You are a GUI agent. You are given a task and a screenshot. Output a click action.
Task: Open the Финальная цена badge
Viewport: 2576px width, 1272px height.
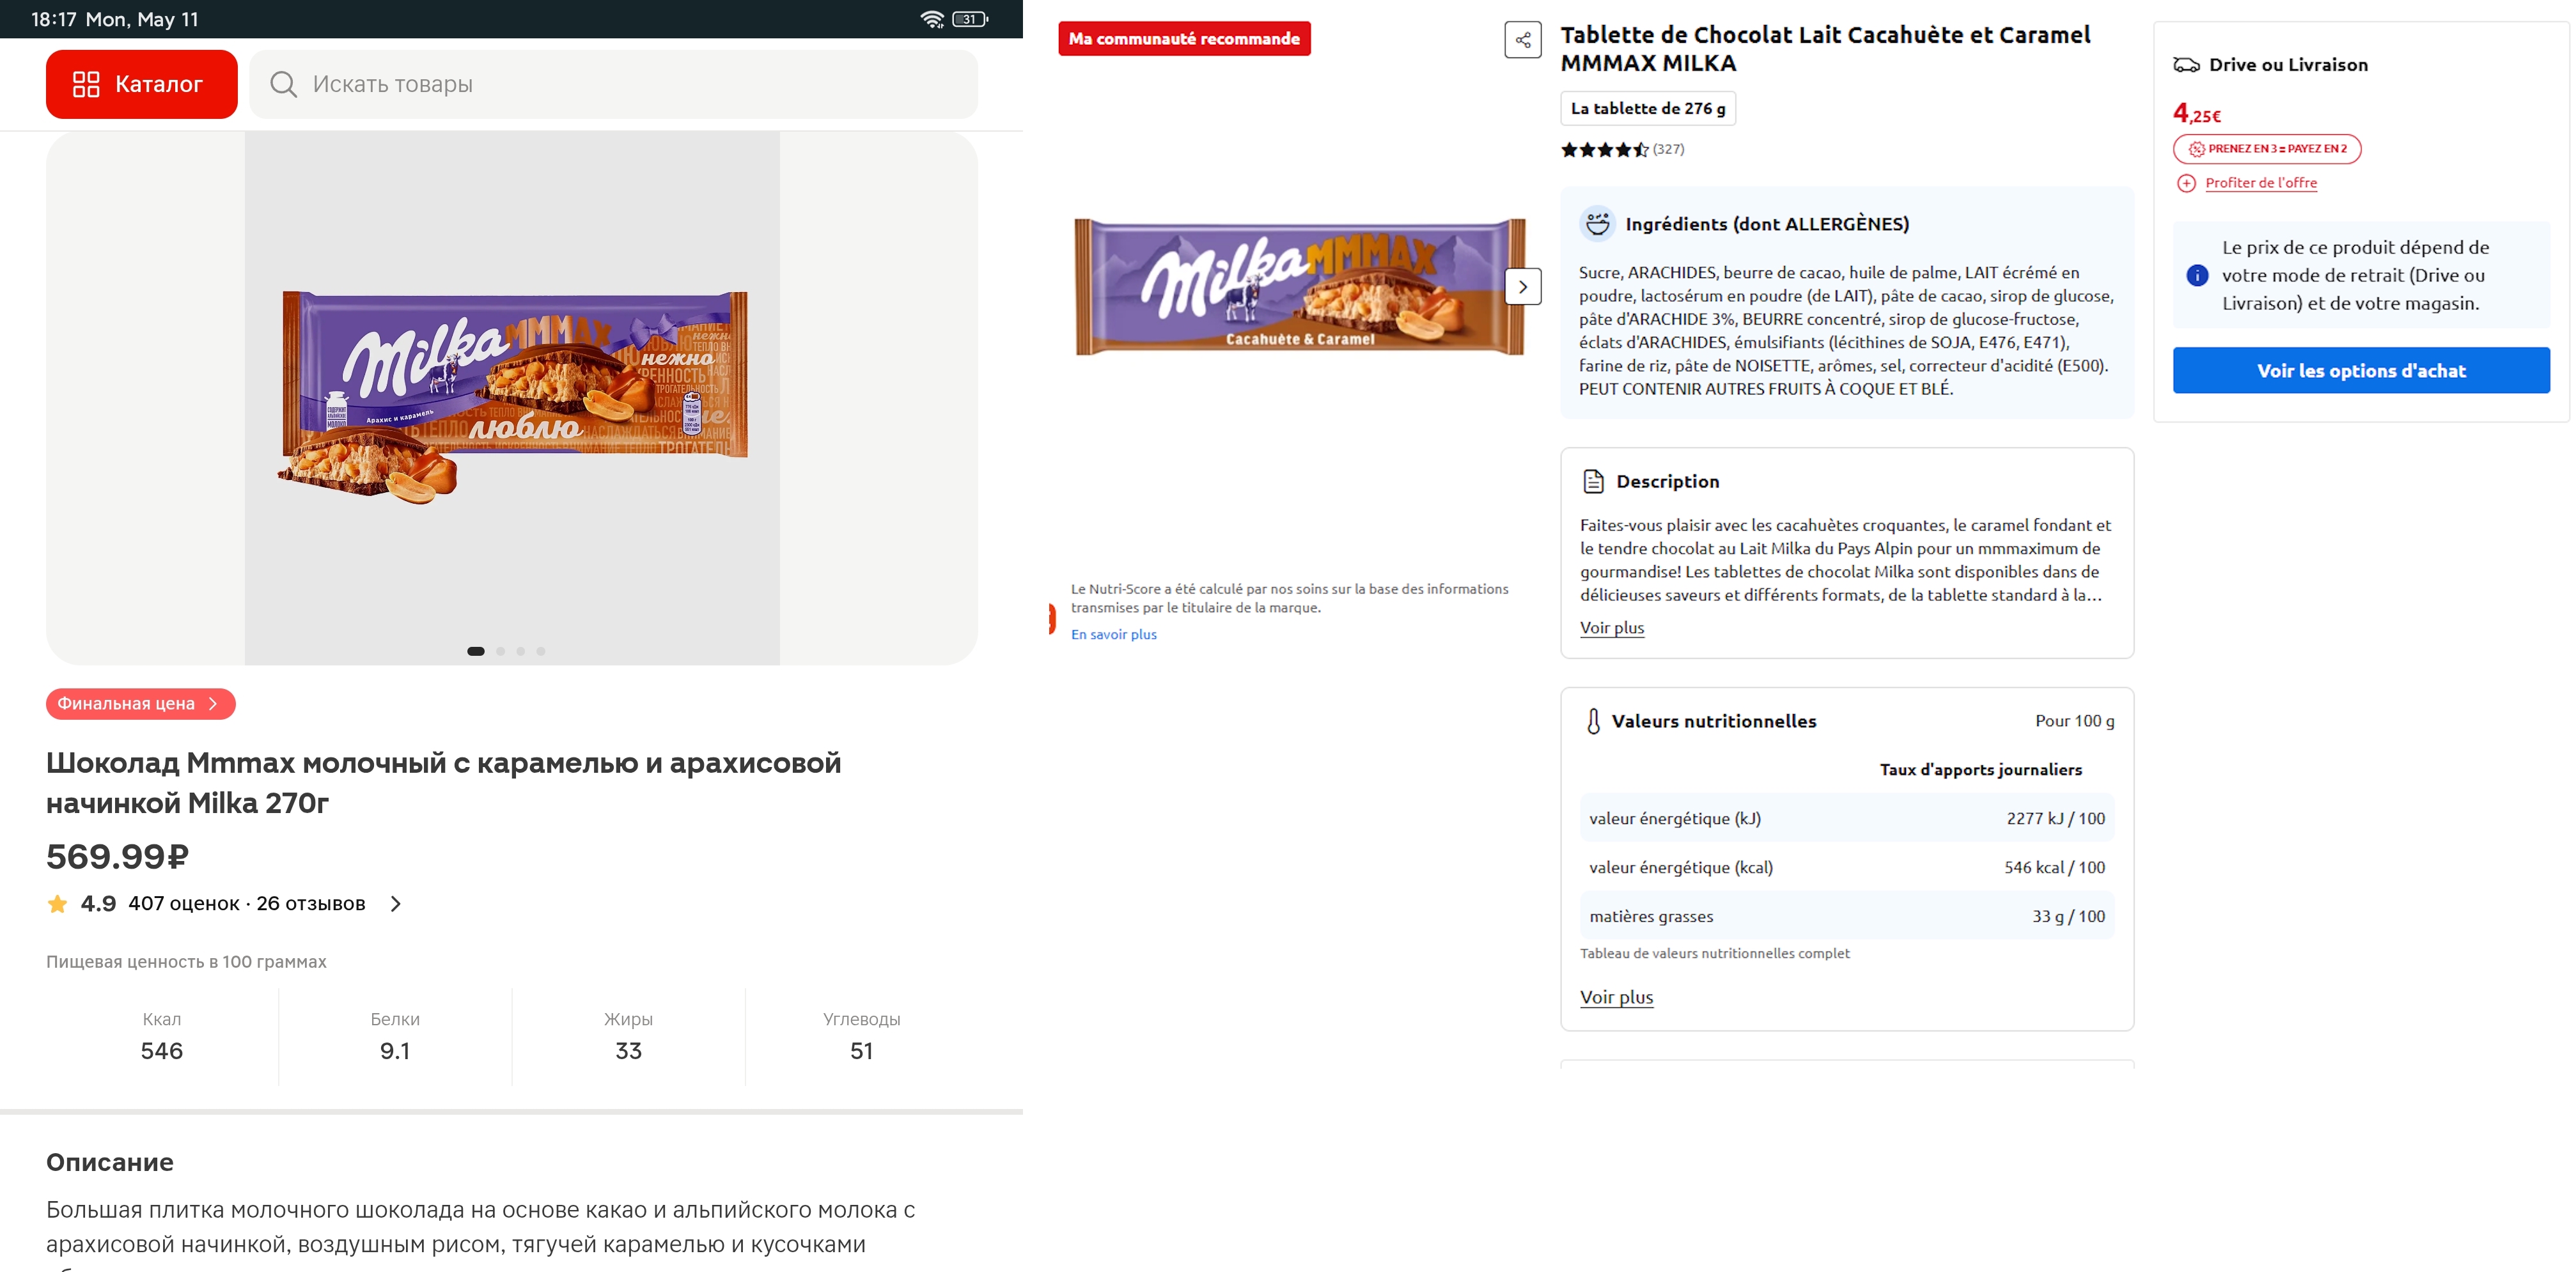(x=141, y=704)
